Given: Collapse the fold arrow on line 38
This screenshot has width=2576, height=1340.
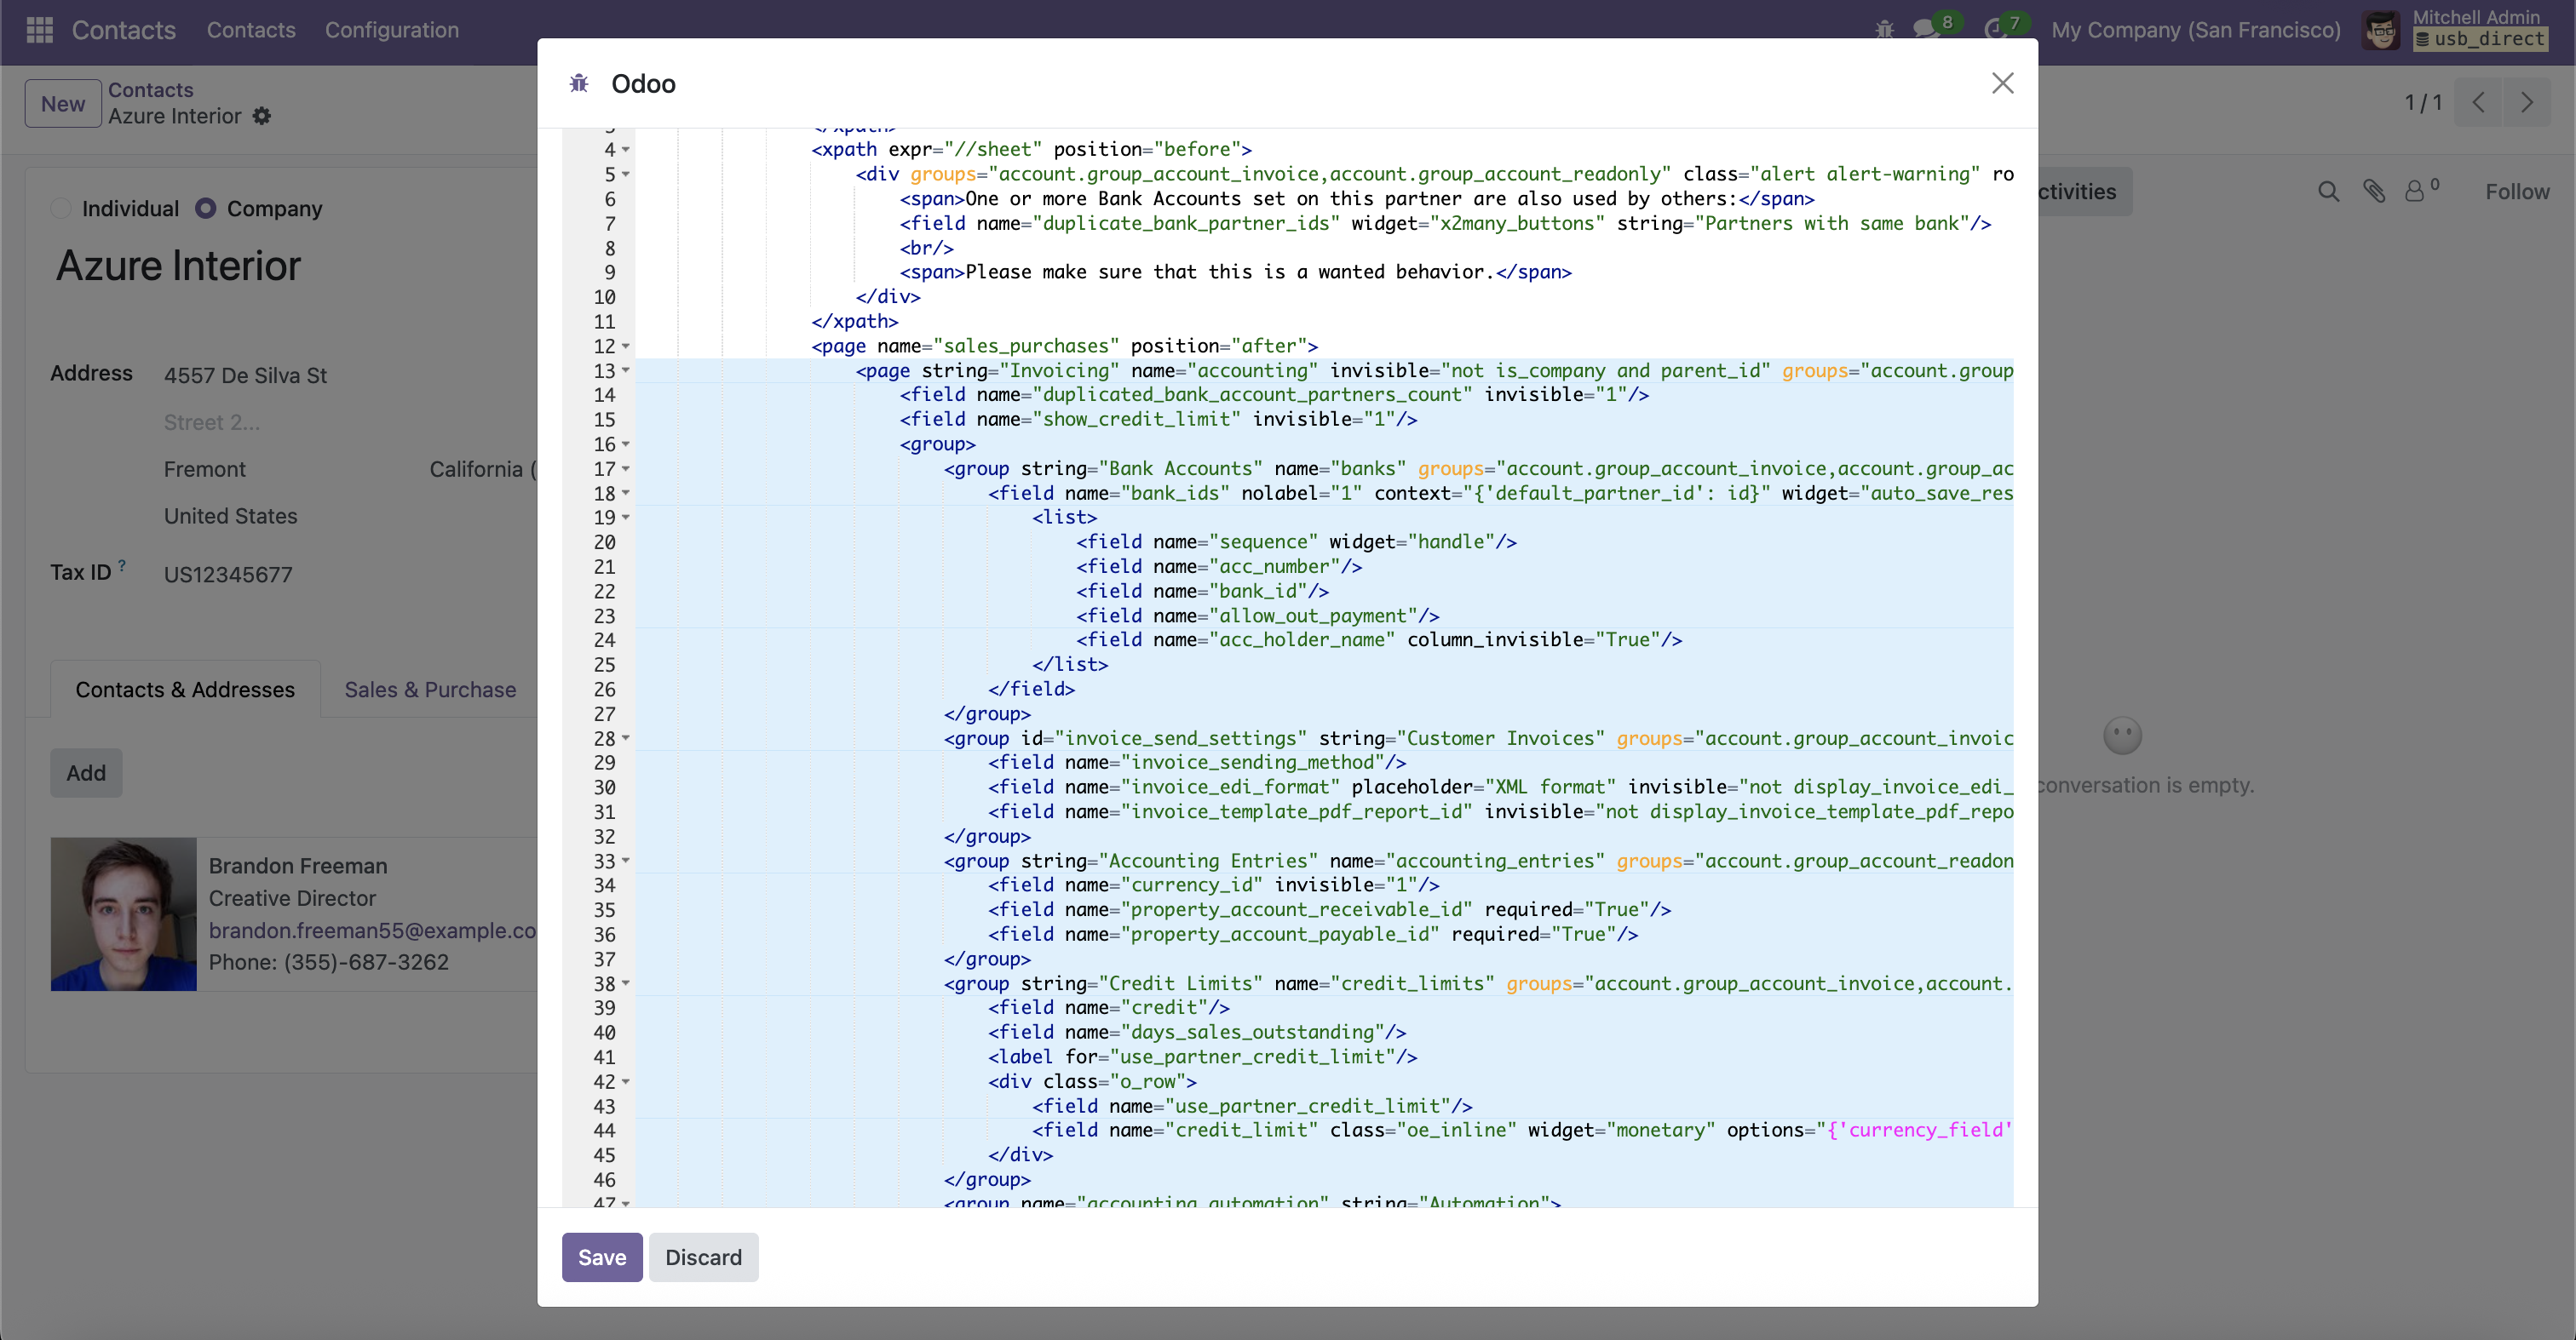Looking at the screenshot, I should 626,983.
